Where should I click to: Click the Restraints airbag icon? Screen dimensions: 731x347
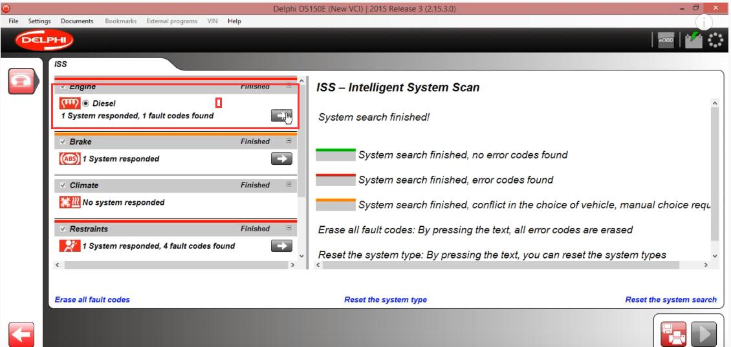click(70, 246)
